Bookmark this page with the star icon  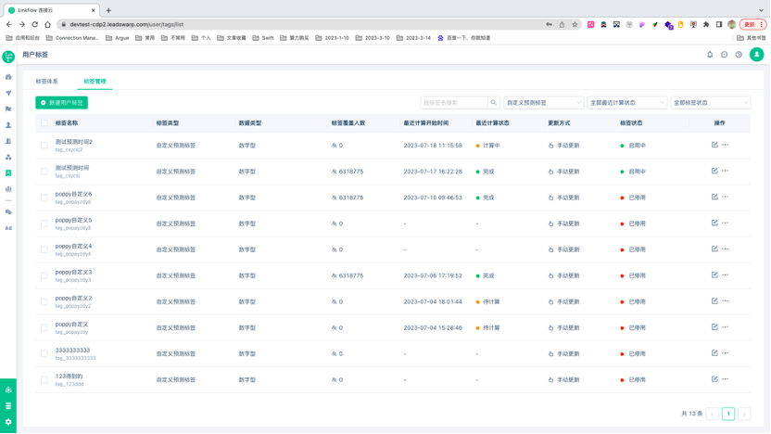(x=575, y=24)
